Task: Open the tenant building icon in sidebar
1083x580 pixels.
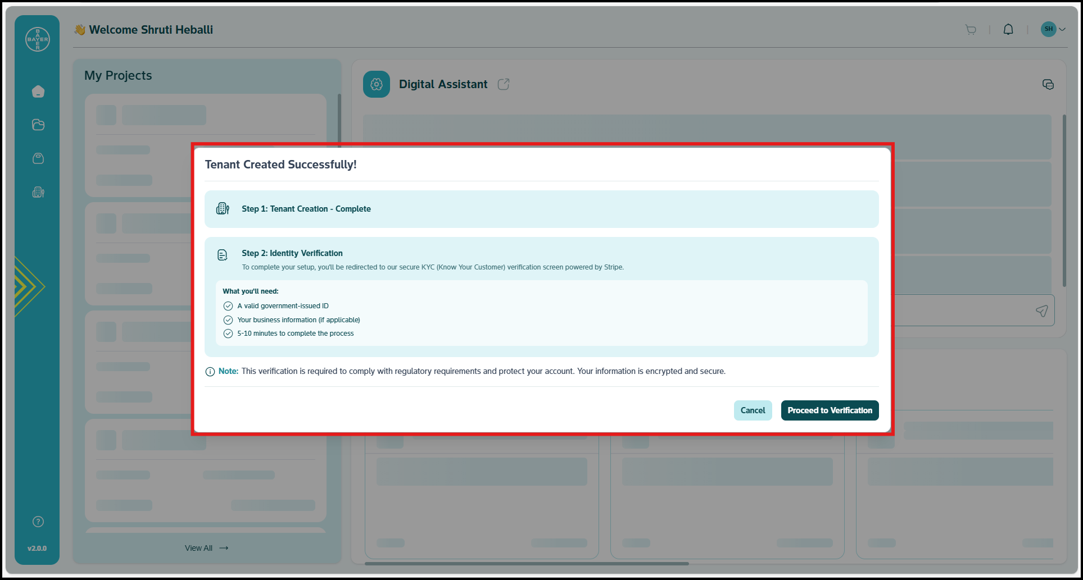Action: pyautogui.click(x=38, y=193)
